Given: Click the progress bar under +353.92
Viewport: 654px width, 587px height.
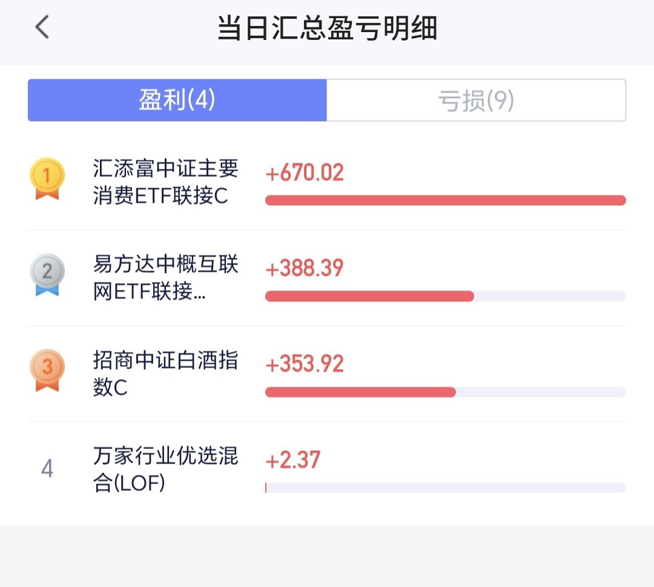Looking at the screenshot, I should [446, 392].
